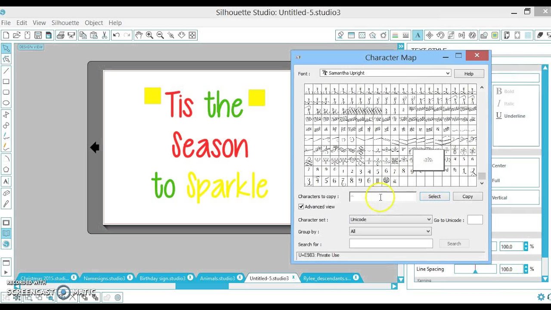Open the Object menu
551x310 pixels.
coord(94,23)
